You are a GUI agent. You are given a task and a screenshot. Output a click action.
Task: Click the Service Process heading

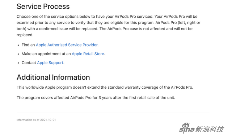point(43,6)
